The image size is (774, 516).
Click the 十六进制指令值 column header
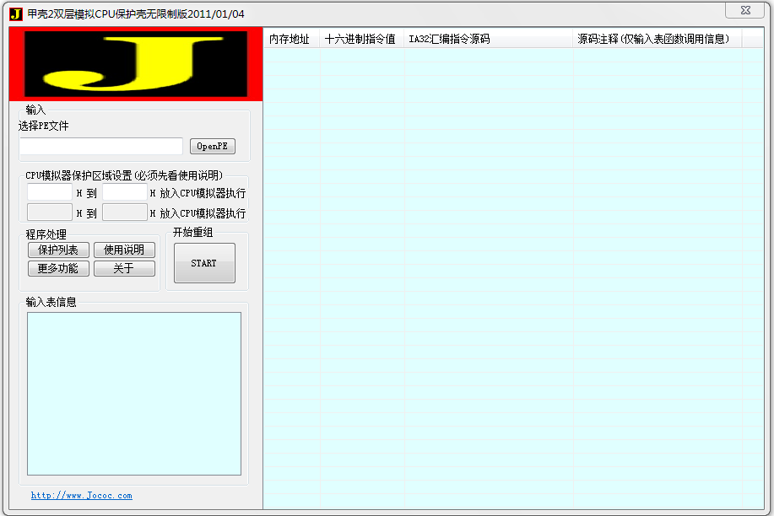362,39
